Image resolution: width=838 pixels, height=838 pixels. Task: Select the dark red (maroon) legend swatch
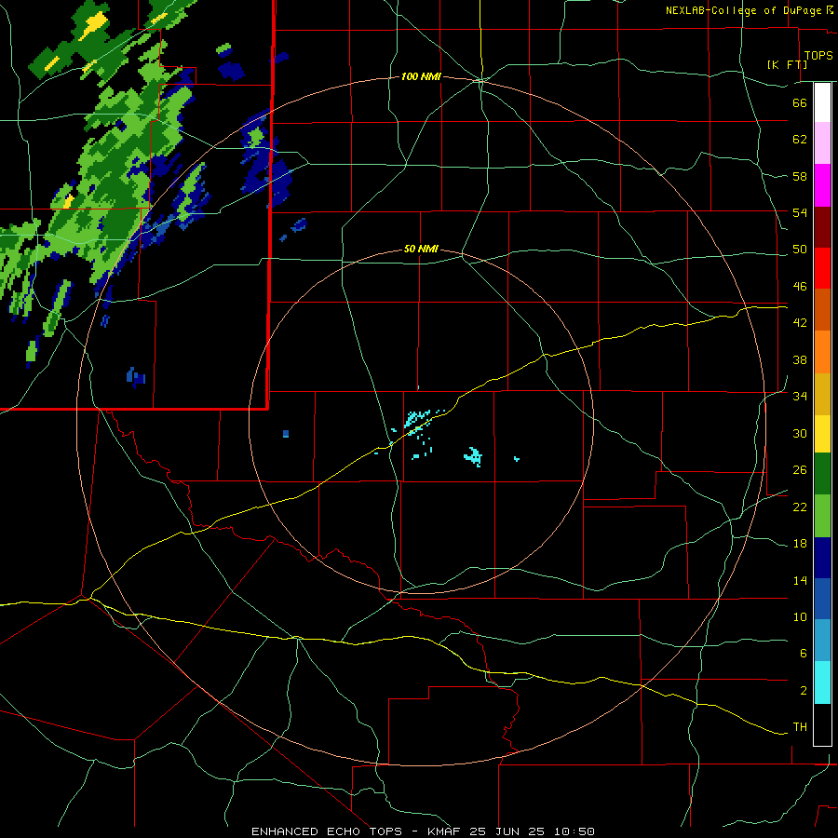822,226
